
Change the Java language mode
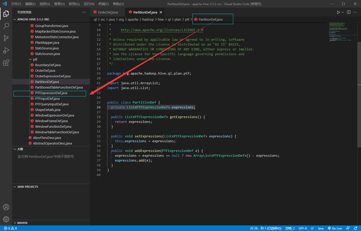click(x=321, y=228)
